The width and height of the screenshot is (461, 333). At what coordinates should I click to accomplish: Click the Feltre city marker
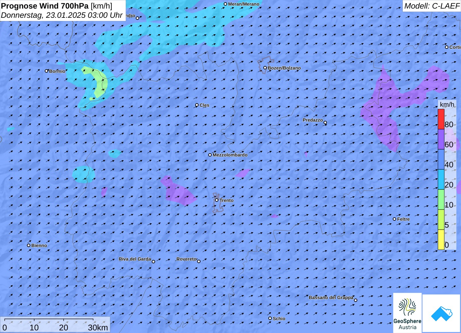(394, 219)
